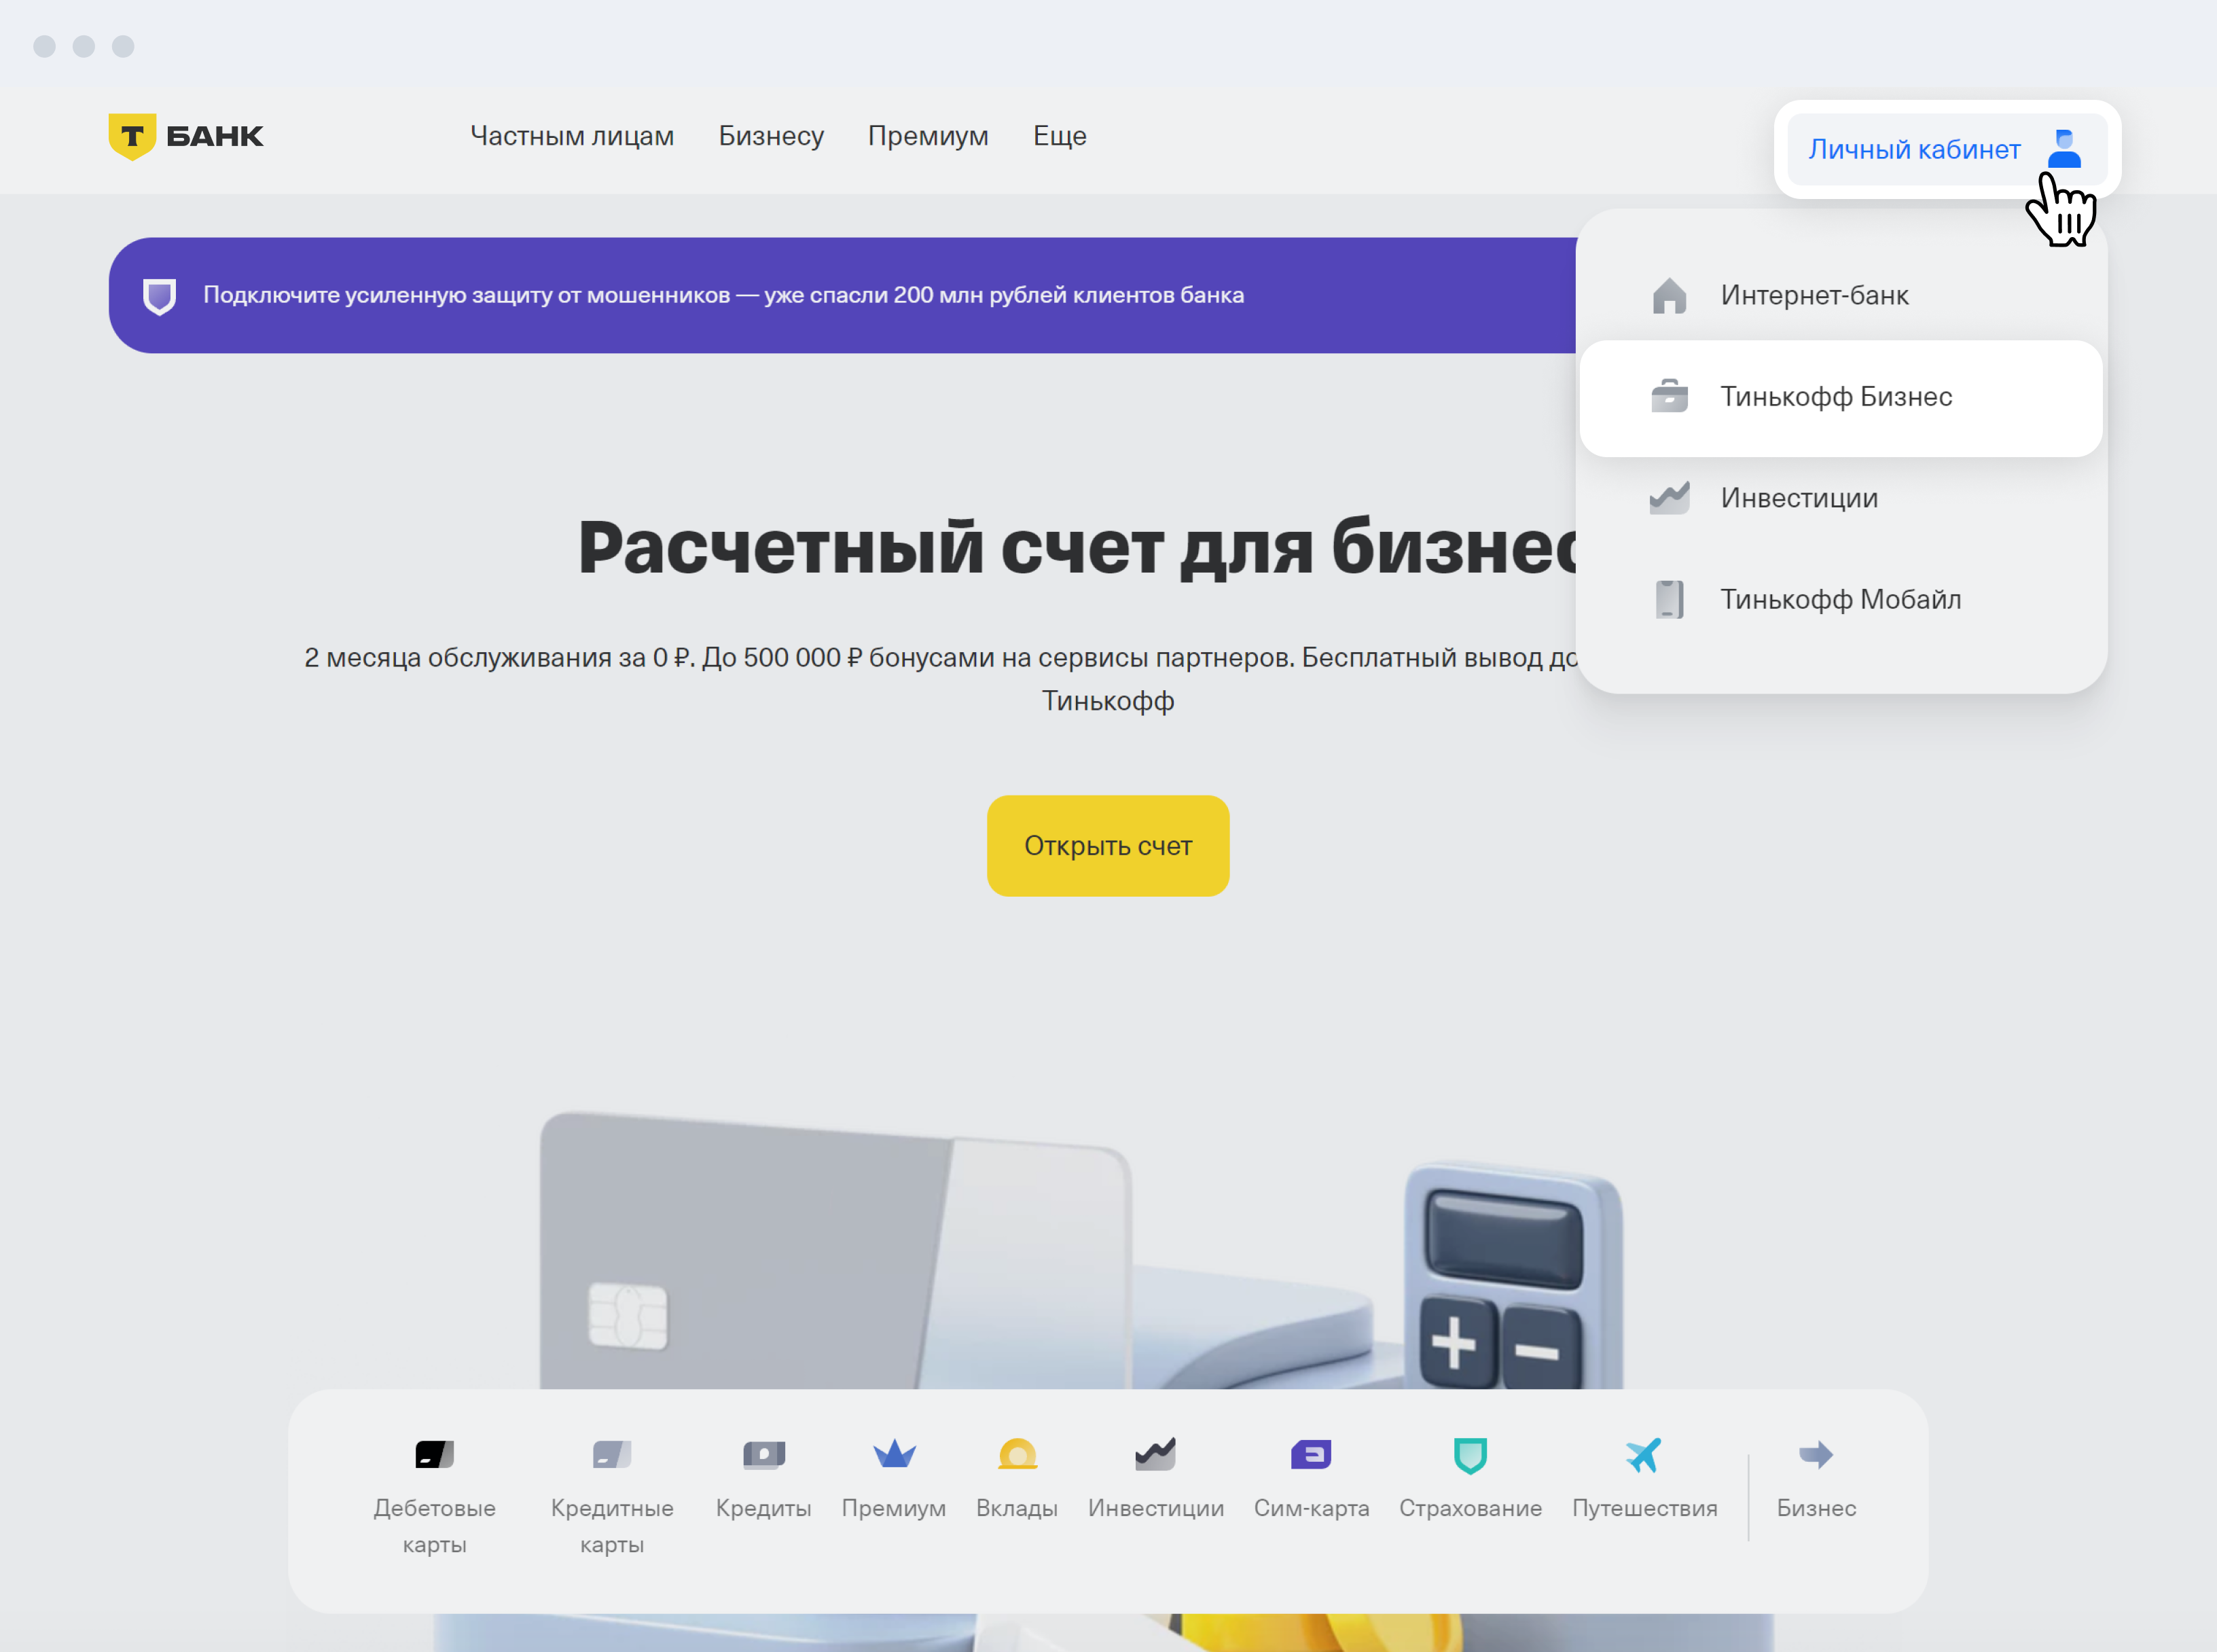This screenshot has height=1652, width=2217.
Task: Click the phone icon beside Тинькофф Мобайл
Action: (x=1669, y=599)
